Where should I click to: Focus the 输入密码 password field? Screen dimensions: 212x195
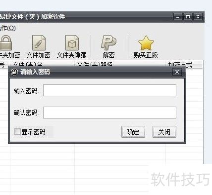[109, 90]
